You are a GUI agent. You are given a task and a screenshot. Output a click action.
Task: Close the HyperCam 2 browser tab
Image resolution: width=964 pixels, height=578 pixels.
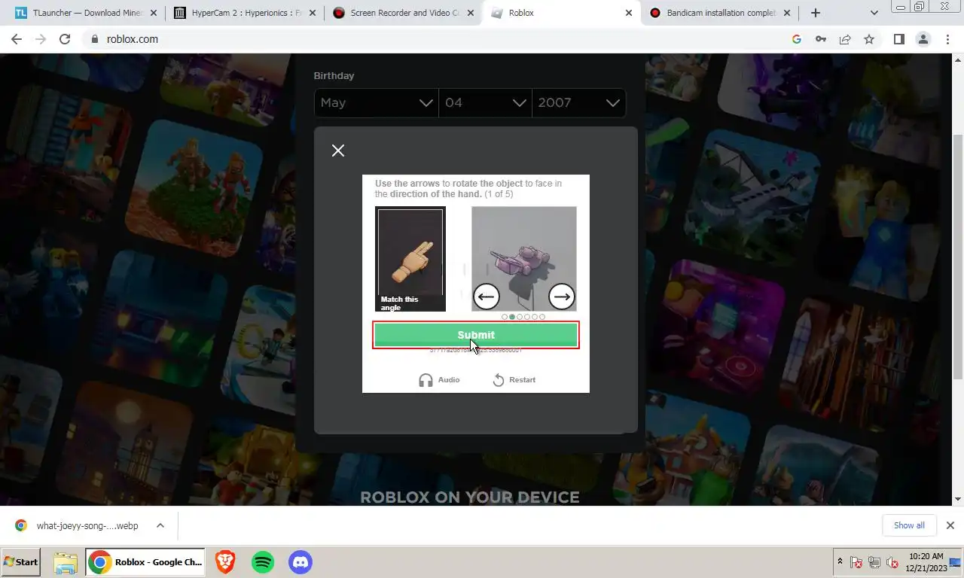click(312, 13)
